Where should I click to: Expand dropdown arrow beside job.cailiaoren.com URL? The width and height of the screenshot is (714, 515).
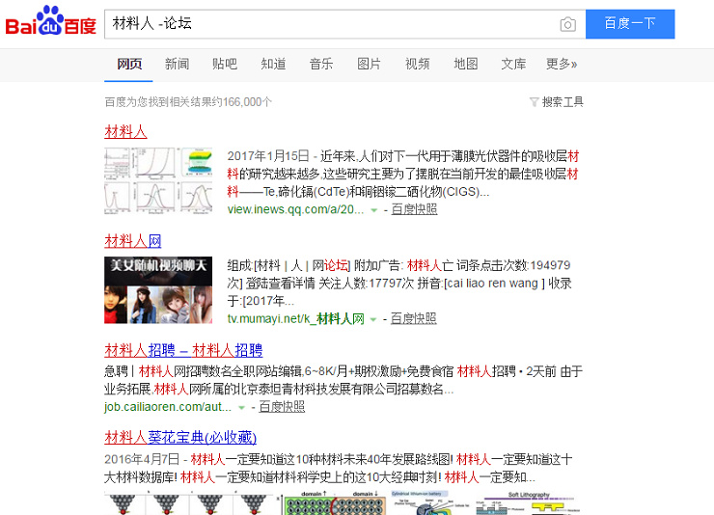pos(242,408)
